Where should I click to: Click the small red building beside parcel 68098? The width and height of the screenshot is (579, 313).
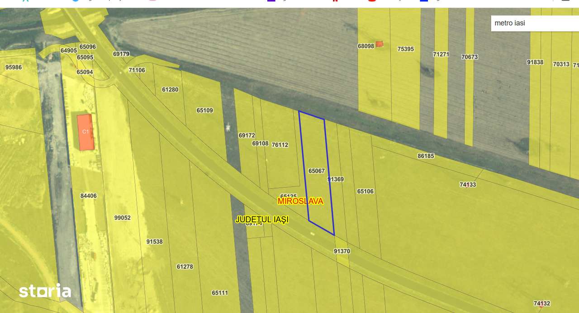tap(380, 44)
